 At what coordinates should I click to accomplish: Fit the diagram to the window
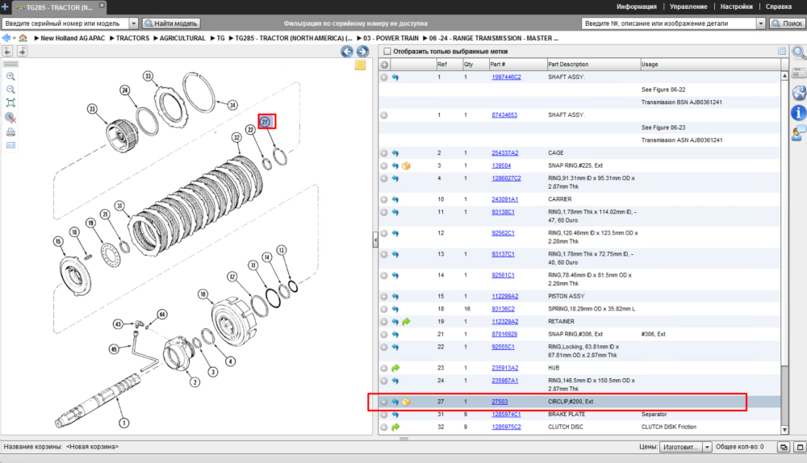pyautogui.click(x=10, y=103)
